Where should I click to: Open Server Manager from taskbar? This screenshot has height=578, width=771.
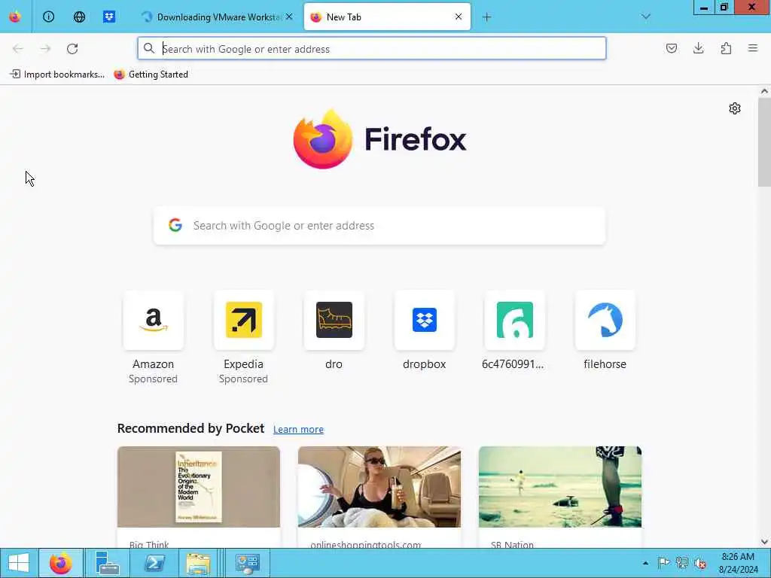107,563
